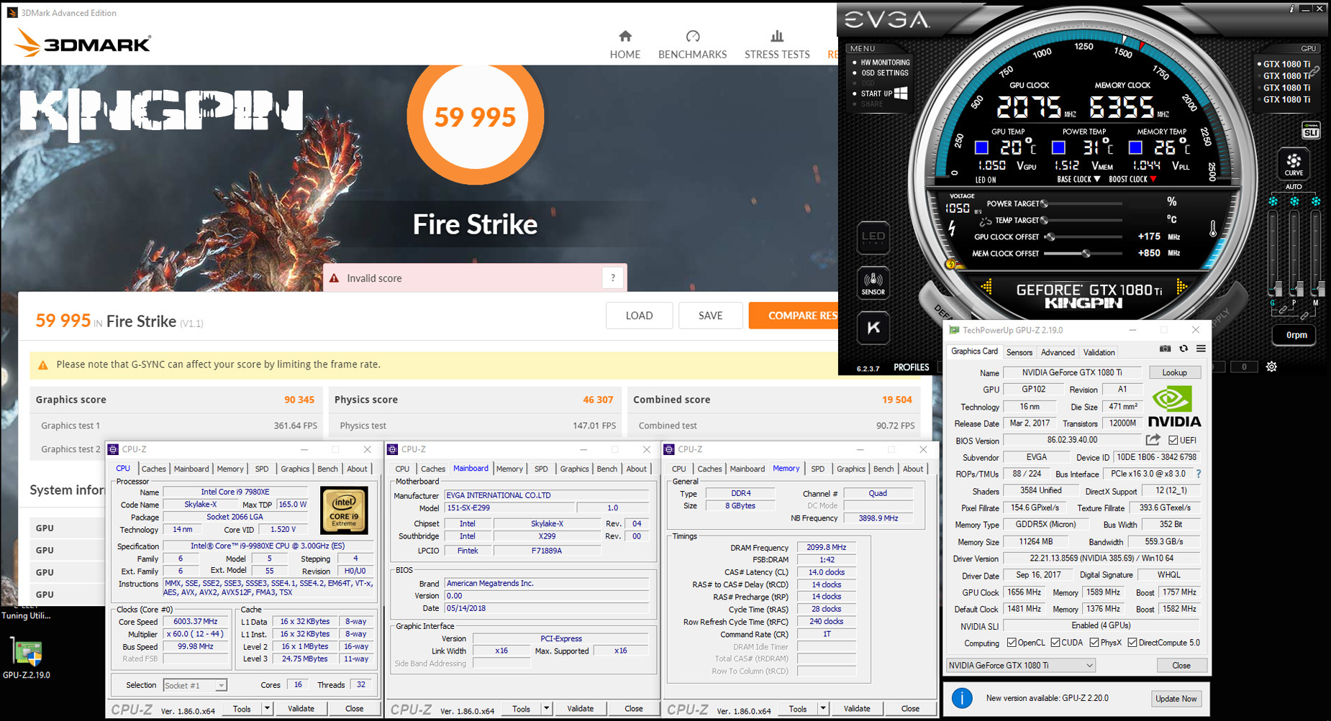Select the first GTX 1080 Ti in GPU list
1331x721 pixels.
[x=1286, y=64]
